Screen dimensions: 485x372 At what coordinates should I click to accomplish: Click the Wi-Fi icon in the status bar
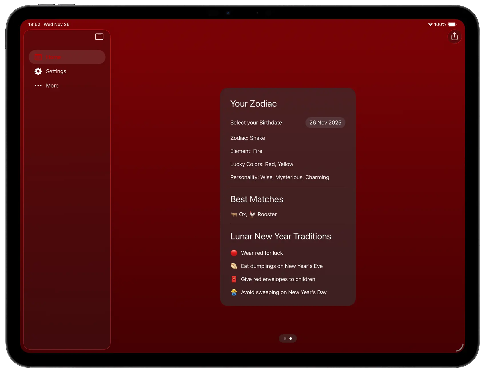click(x=430, y=24)
